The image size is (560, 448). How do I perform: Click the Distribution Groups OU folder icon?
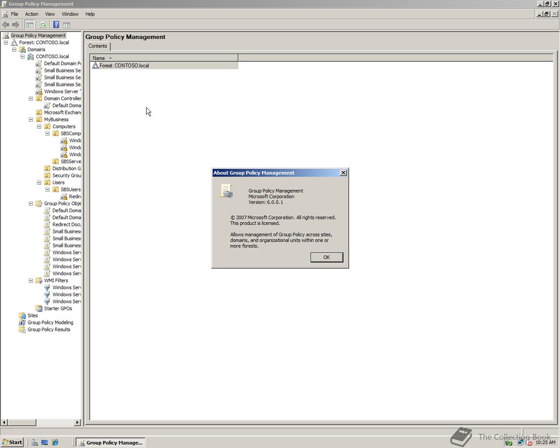point(47,168)
